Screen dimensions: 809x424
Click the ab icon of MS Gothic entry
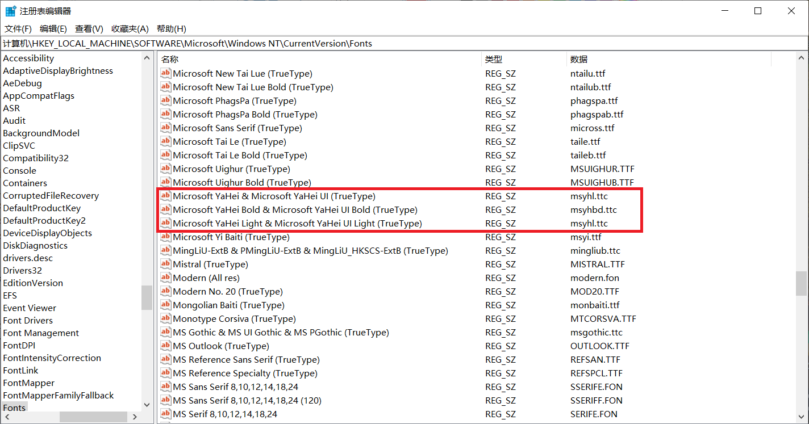coord(166,332)
